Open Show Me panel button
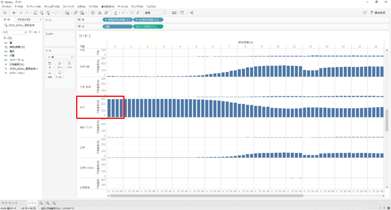 378,12
